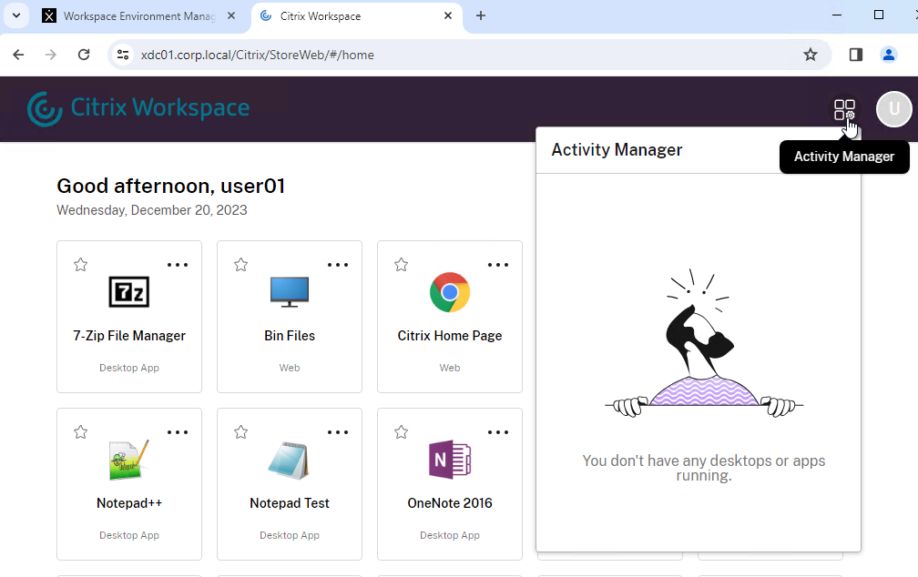
Task: Maximize the browser window
Action: point(878,15)
